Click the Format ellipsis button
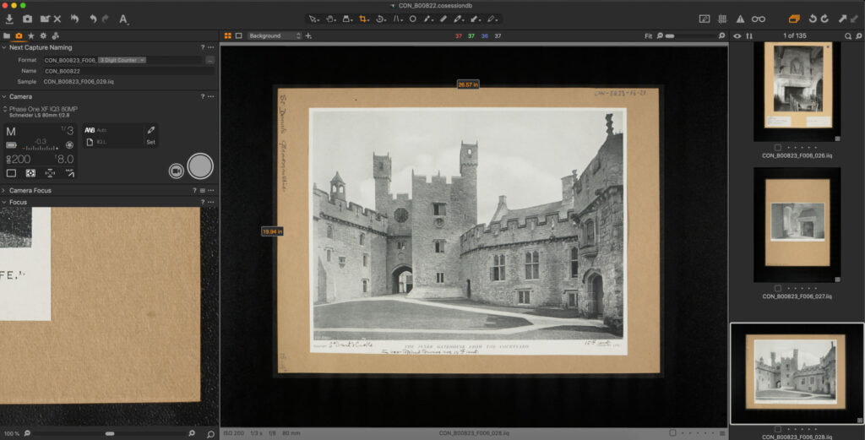The image size is (865, 440). [x=209, y=60]
